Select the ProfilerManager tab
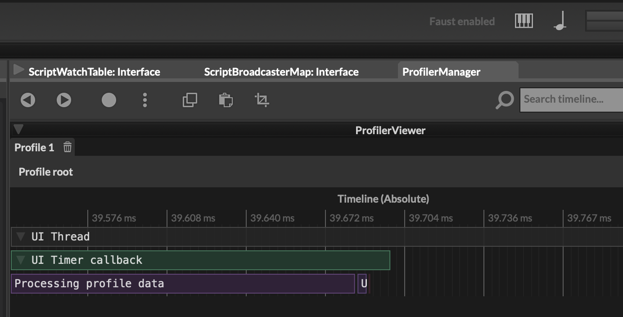This screenshot has width=623, height=317. 458,71
